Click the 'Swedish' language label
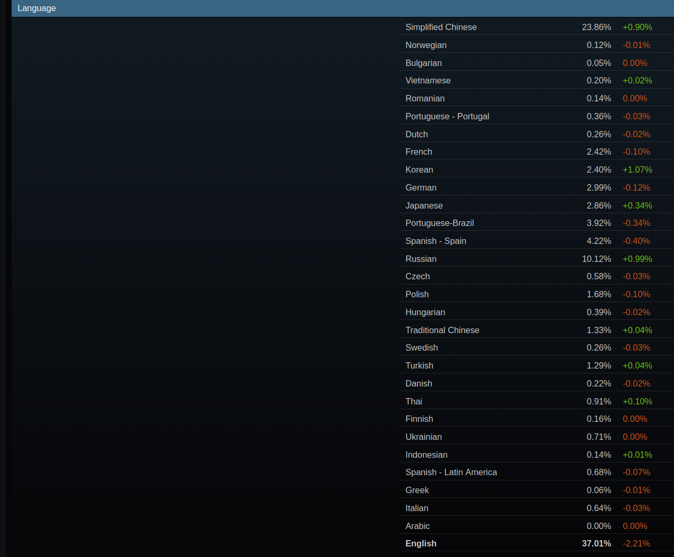Screen dimensions: 674x557 pos(422,347)
